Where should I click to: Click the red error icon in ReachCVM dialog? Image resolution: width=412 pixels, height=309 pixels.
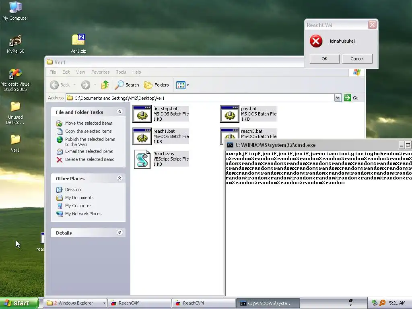[316, 41]
